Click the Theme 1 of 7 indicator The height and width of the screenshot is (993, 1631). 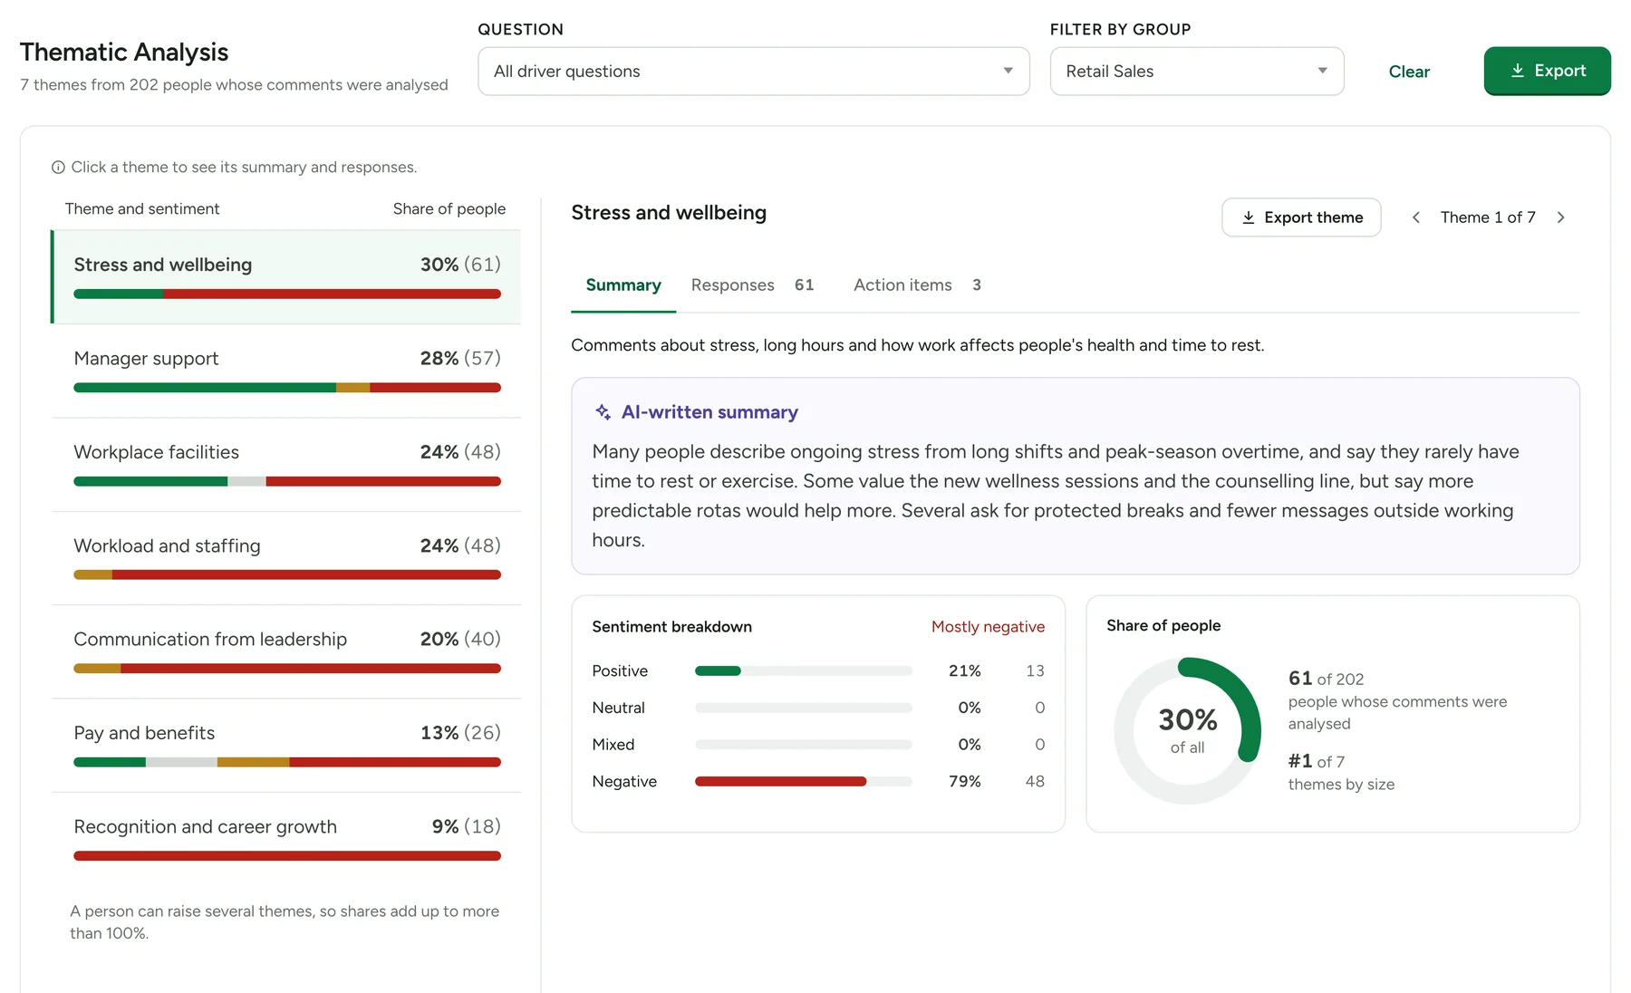click(1488, 217)
